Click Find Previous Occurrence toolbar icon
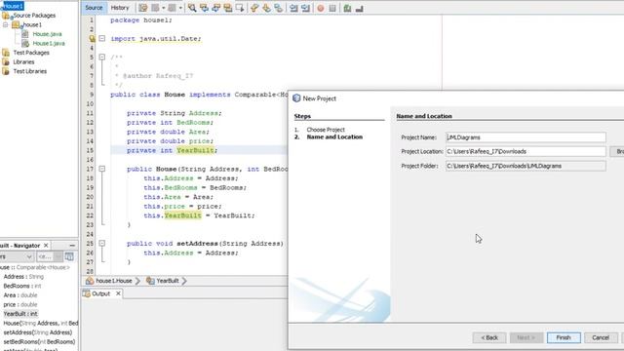The image size is (624, 351). 204,8
